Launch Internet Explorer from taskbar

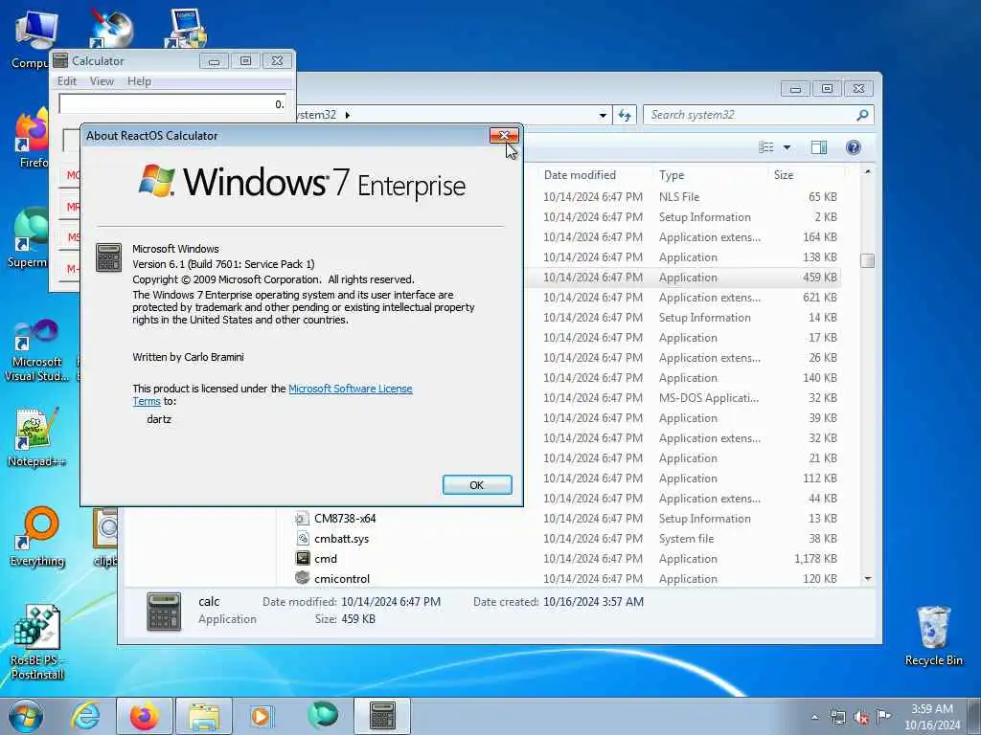[85, 716]
